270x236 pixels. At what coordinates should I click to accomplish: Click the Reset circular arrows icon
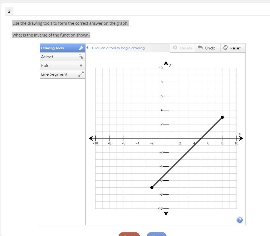pyautogui.click(x=225, y=48)
